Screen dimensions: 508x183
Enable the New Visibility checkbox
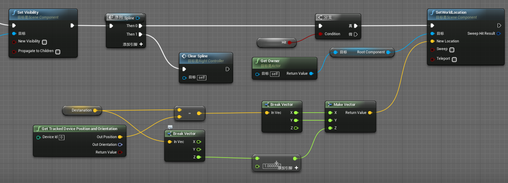pos(44,42)
